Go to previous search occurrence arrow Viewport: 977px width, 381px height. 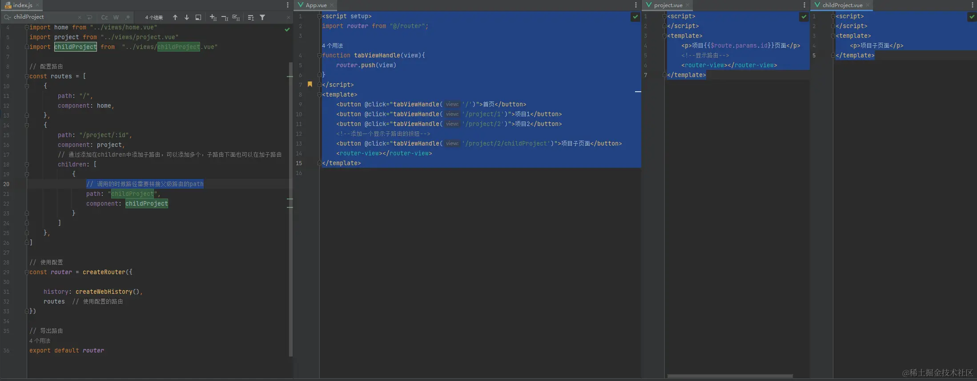[175, 17]
